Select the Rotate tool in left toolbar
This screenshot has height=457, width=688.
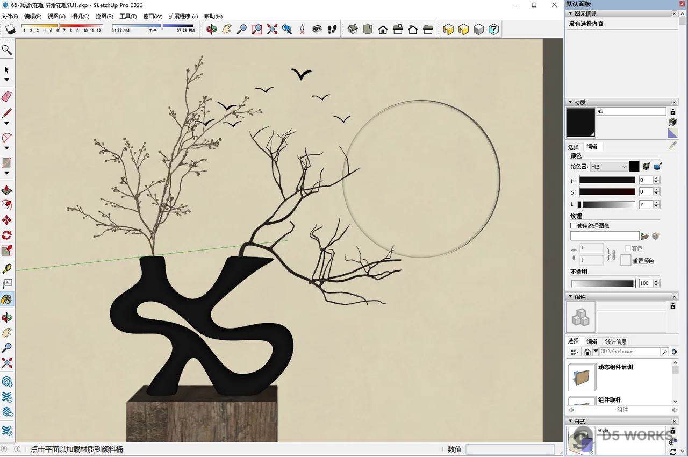click(x=7, y=235)
